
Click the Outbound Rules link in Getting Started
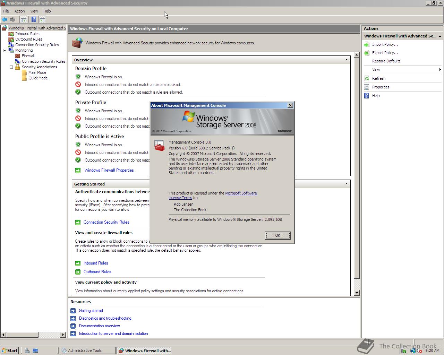tap(97, 272)
